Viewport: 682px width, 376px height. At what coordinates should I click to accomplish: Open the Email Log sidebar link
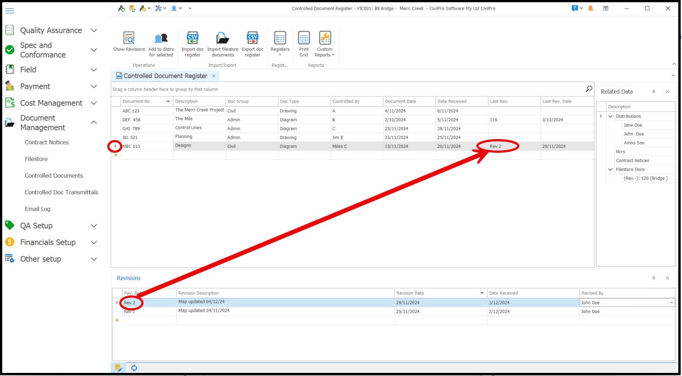(38, 209)
